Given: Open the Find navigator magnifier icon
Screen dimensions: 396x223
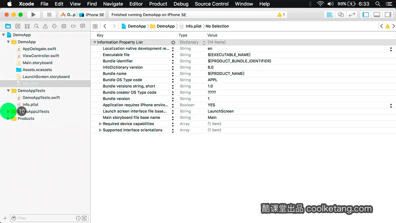Looking at the screenshot, I should (36, 26).
